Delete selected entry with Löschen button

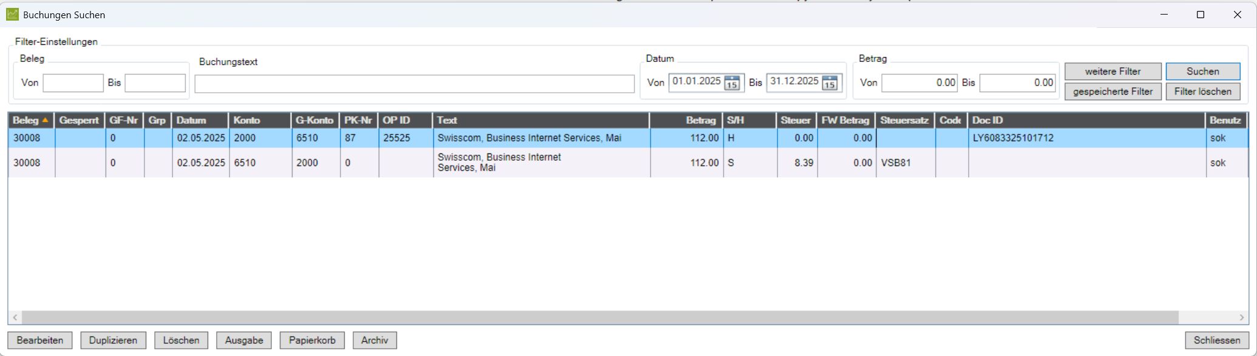(x=181, y=340)
